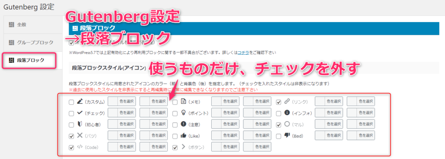Uncheck the Code style checkbox

[72, 148]
